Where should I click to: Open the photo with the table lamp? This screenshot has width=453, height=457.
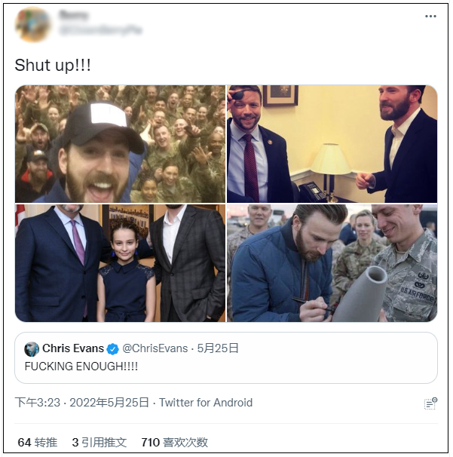tap(332, 143)
